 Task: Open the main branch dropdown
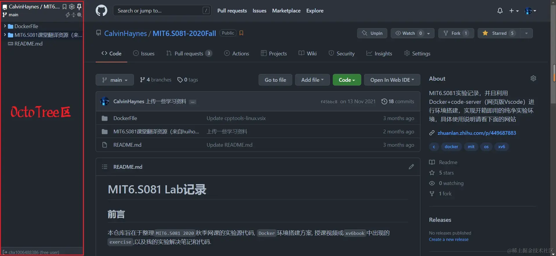(x=115, y=80)
